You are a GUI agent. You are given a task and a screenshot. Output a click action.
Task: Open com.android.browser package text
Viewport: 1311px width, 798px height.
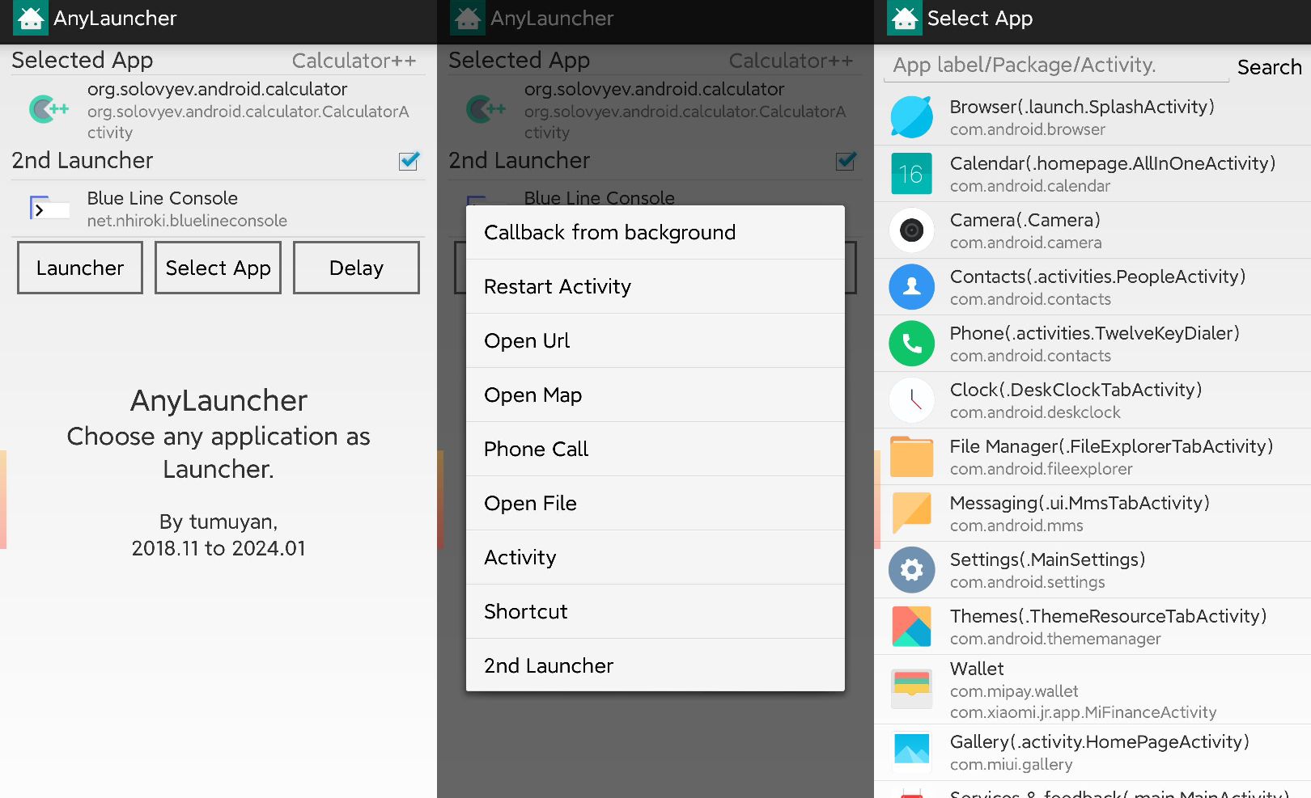(1027, 129)
